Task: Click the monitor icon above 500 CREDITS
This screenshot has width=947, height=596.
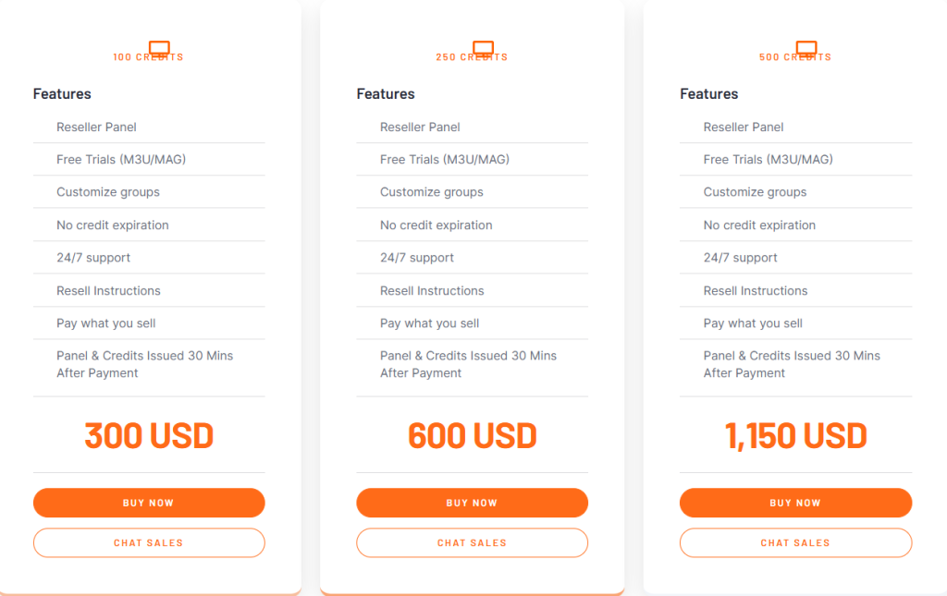Action: (x=806, y=49)
